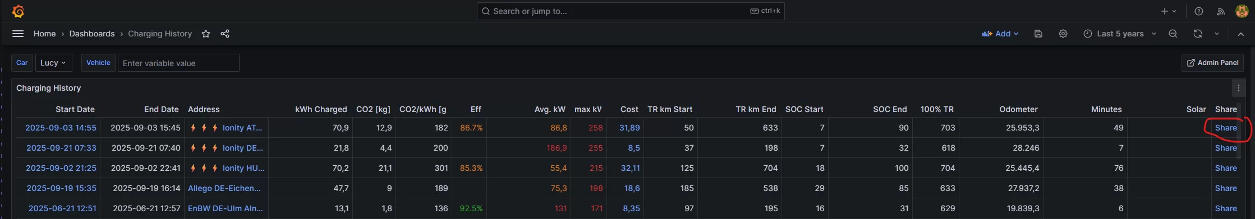The image size is (1255, 219).
Task: Open the Admin Panel link
Action: 1212,63
